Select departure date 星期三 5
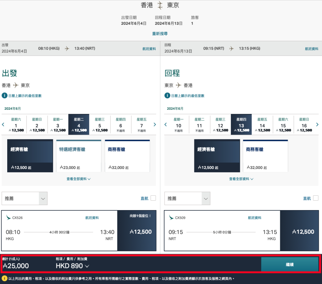Screen dimensions: 322x284 100,125
